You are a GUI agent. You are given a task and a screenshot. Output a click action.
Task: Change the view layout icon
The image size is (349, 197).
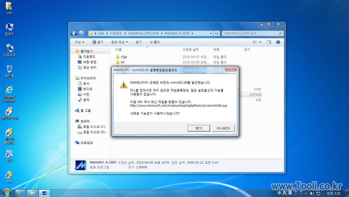[255, 42]
